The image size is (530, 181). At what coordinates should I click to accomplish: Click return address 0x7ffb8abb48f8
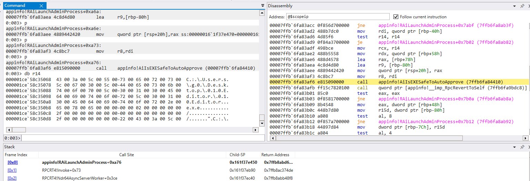tap(279, 178)
